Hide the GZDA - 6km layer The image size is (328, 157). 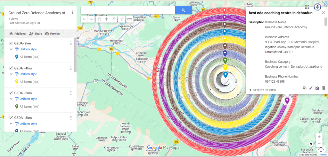click(11, 93)
